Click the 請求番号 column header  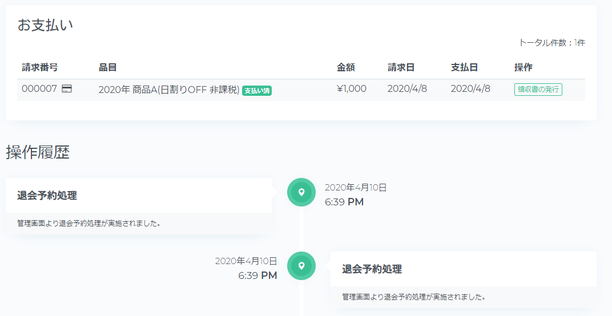pos(40,67)
